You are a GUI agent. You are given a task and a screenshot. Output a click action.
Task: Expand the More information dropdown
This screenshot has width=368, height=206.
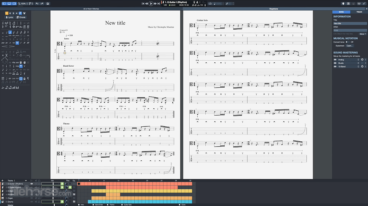click(x=363, y=34)
